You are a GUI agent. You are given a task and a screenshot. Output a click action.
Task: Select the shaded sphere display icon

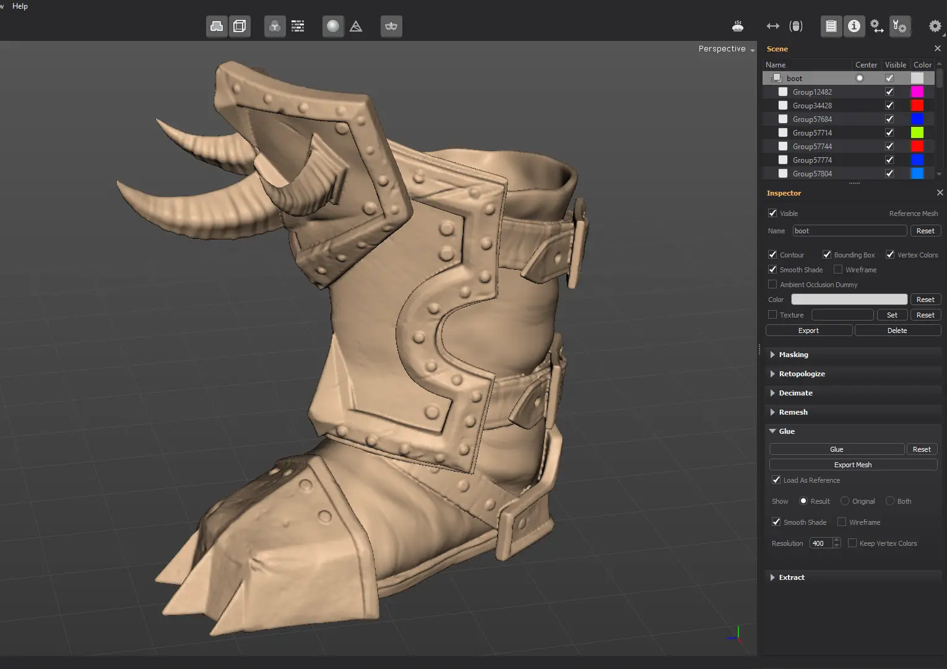click(333, 26)
